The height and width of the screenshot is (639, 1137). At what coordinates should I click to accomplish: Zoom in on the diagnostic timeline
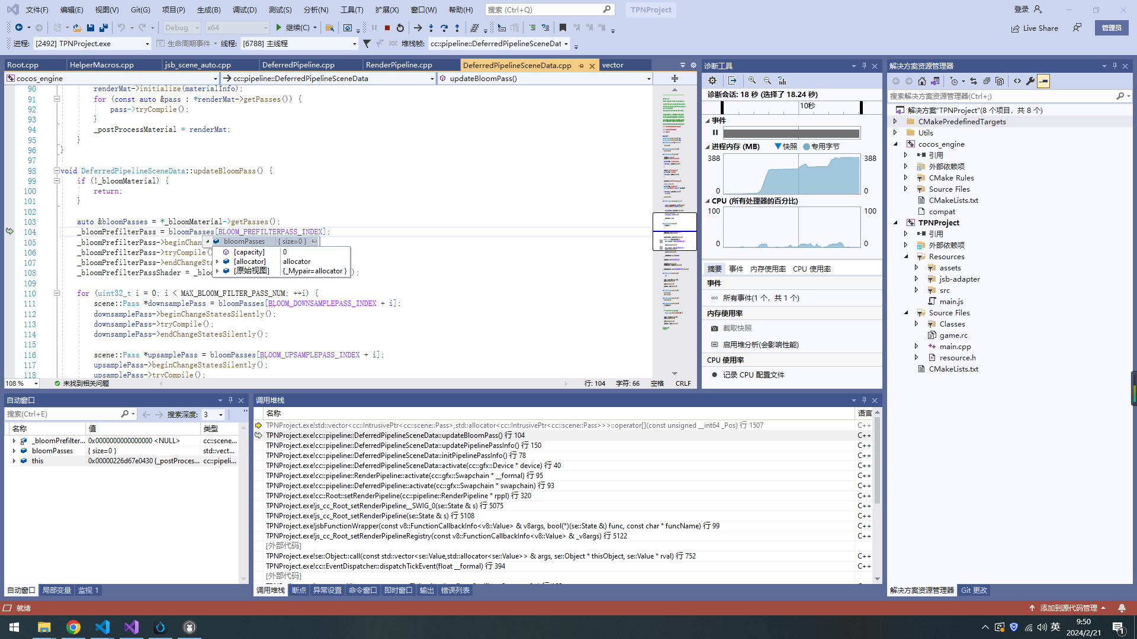click(752, 80)
